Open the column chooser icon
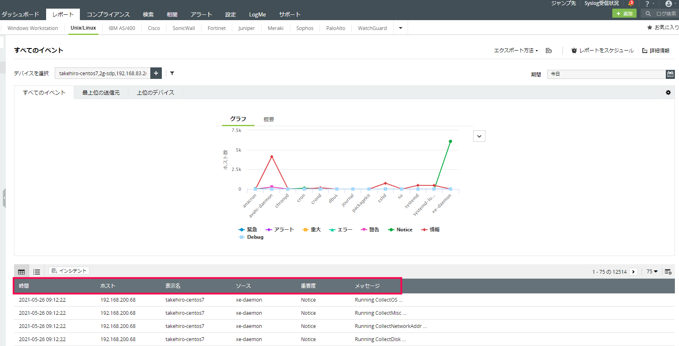Screen dimensions: 679x346 [x=668, y=272]
